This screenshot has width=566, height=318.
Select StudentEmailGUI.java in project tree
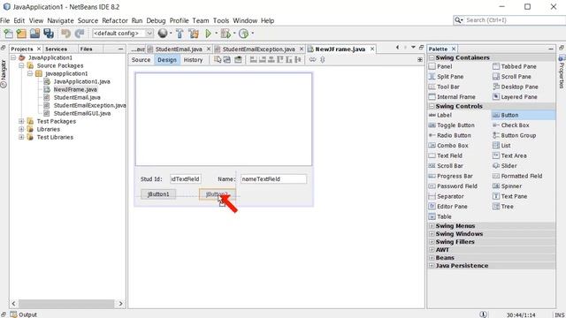pyautogui.click(x=82, y=113)
